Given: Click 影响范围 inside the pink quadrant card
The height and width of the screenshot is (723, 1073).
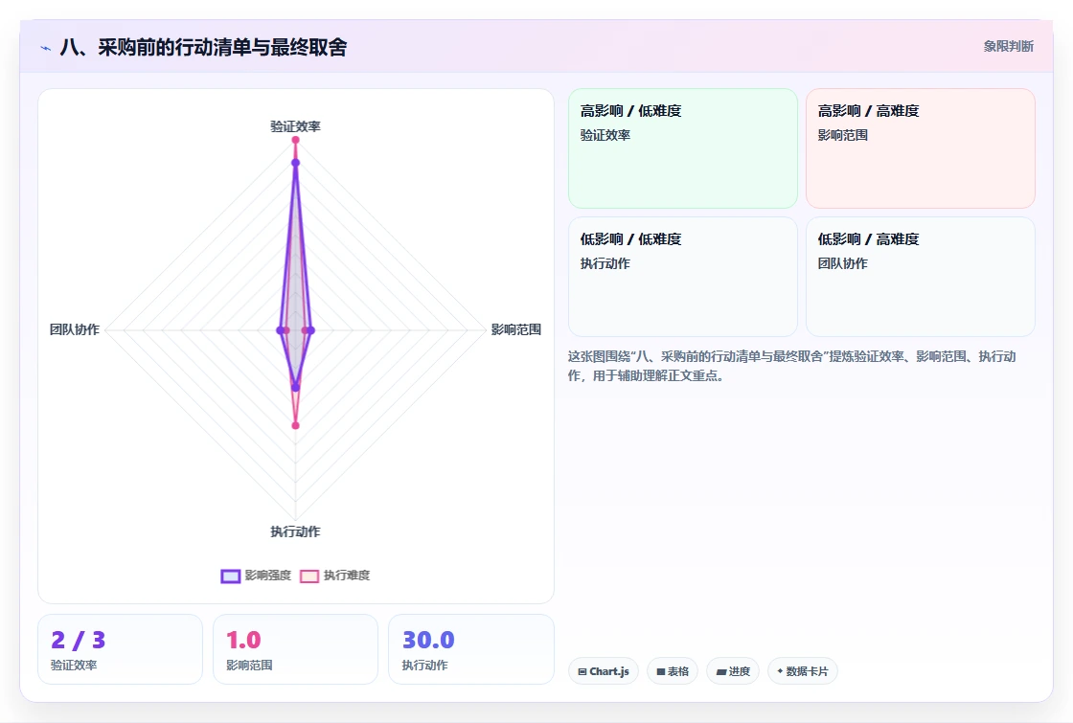Looking at the screenshot, I should tap(842, 135).
